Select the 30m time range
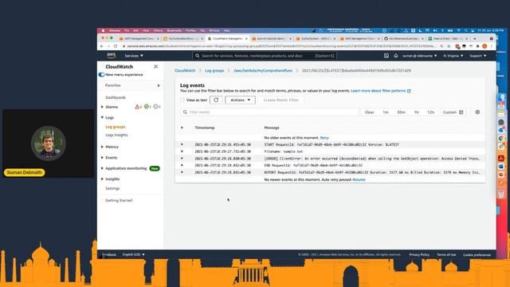This screenshot has width=510, height=287. click(x=401, y=112)
